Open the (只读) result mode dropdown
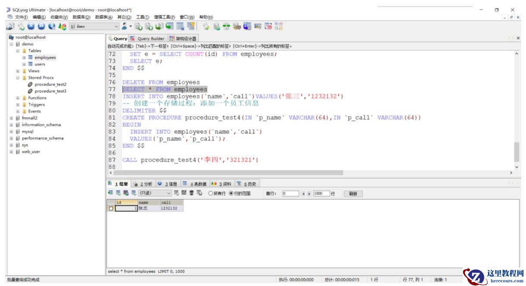Image resolution: width=526 pixels, height=286 pixels. (169, 193)
